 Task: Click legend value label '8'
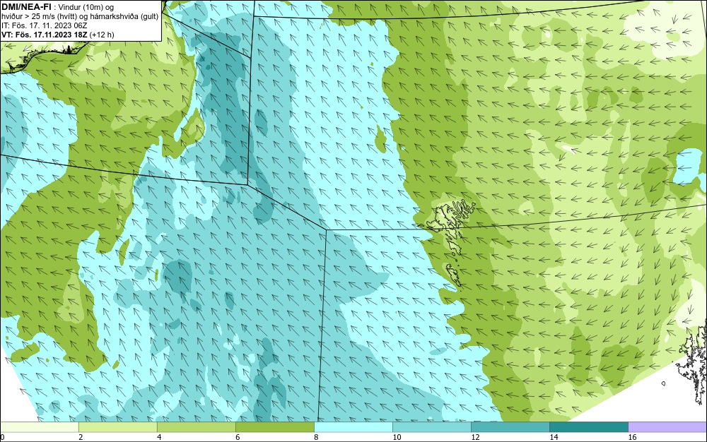(x=316, y=437)
